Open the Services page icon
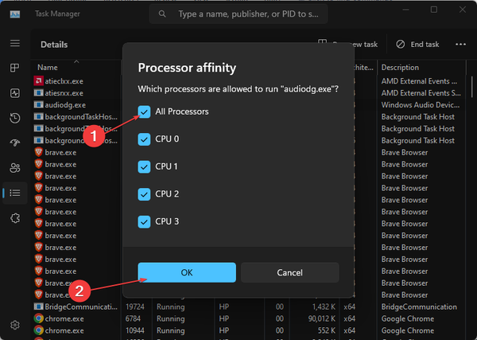The height and width of the screenshot is (340, 477). [15, 217]
